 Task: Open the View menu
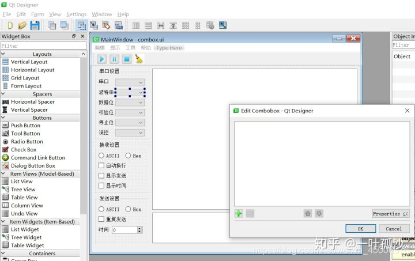tap(55, 14)
